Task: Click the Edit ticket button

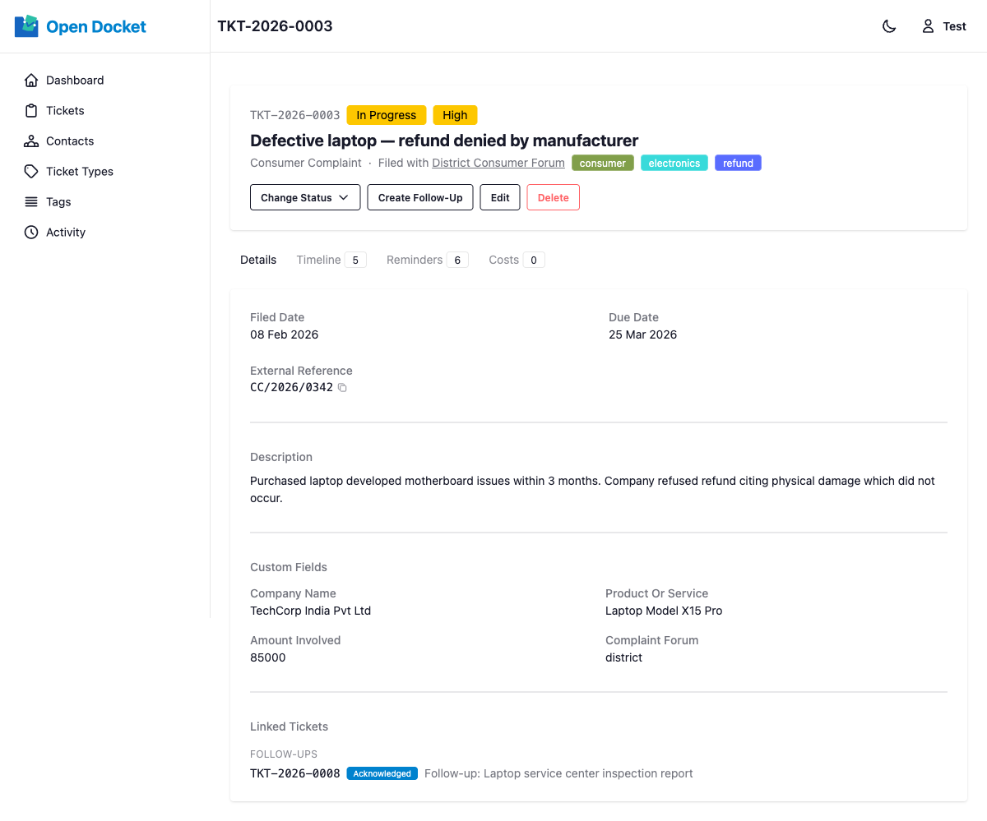Action: pyautogui.click(x=500, y=198)
